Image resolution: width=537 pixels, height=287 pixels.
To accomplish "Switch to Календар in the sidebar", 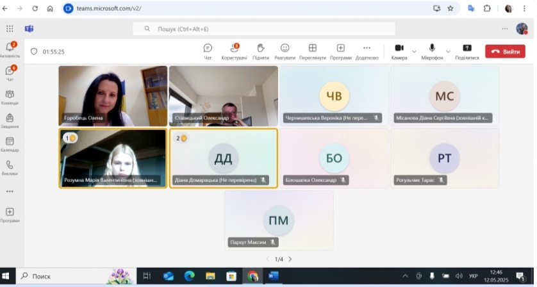I will pos(10,143).
